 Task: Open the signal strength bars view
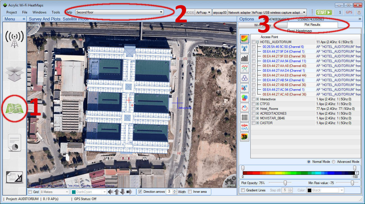[x=244, y=58]
